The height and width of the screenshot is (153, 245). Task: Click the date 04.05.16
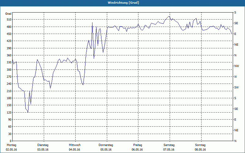tap(74, 150)
